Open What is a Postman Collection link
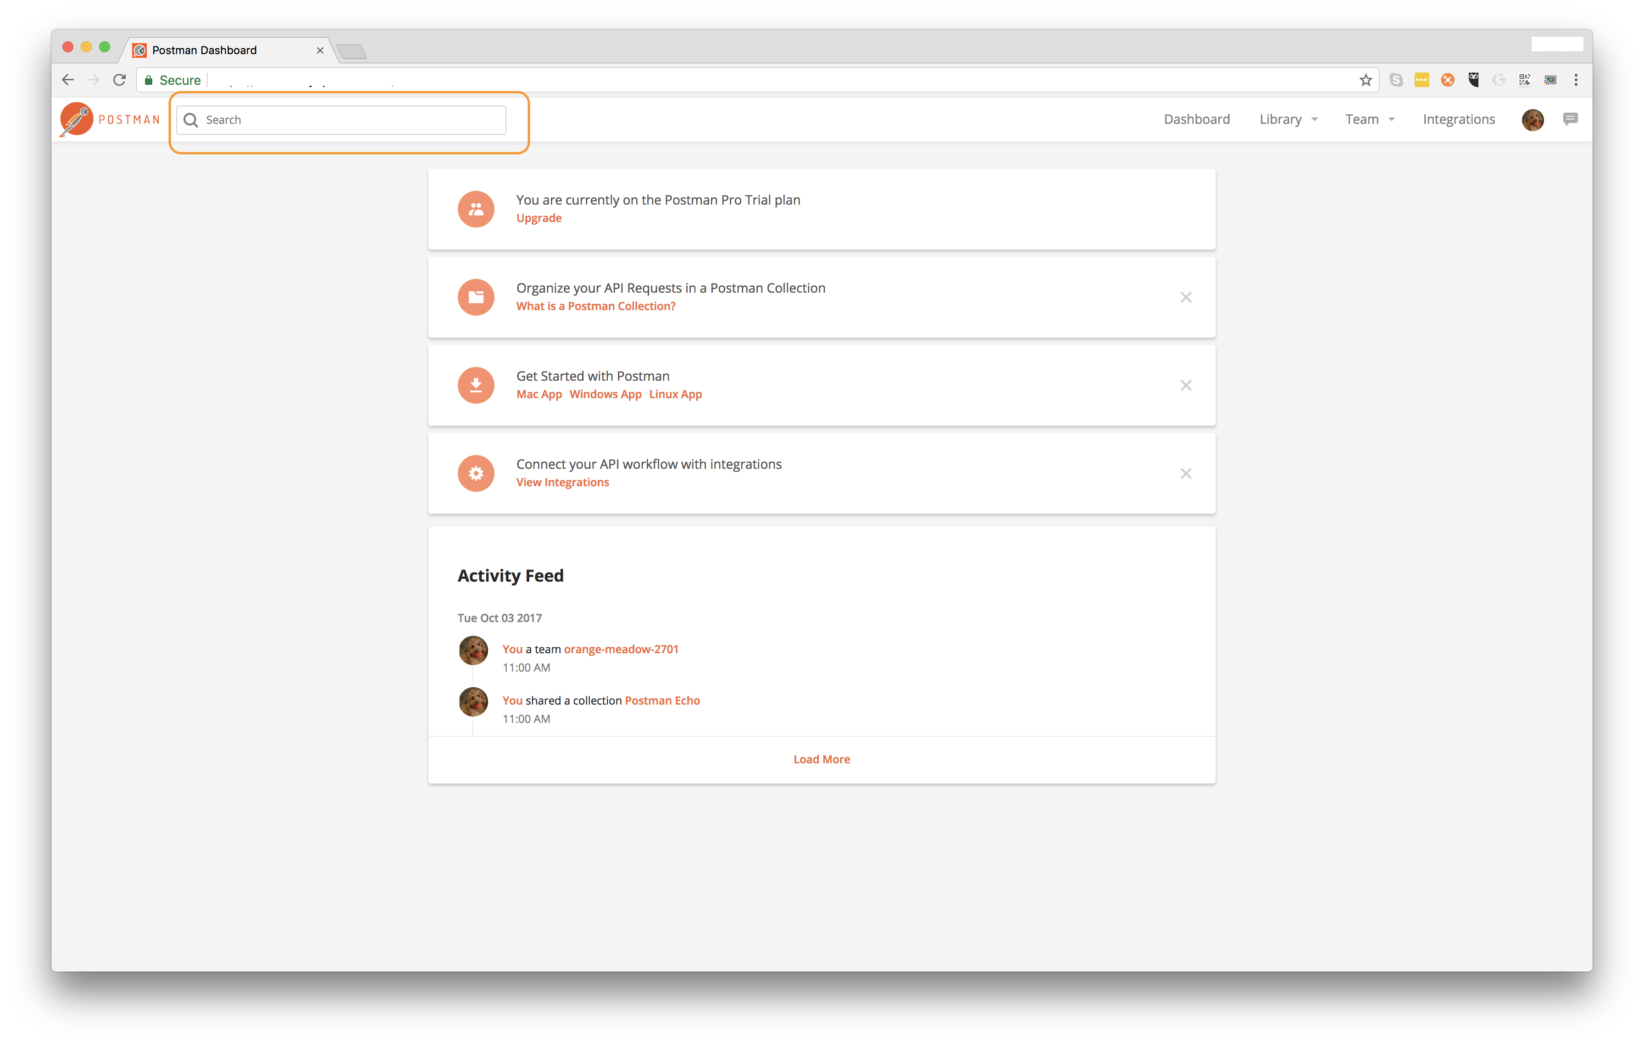Viewport: 1644px width, 1045px height. tap(595, 306)
